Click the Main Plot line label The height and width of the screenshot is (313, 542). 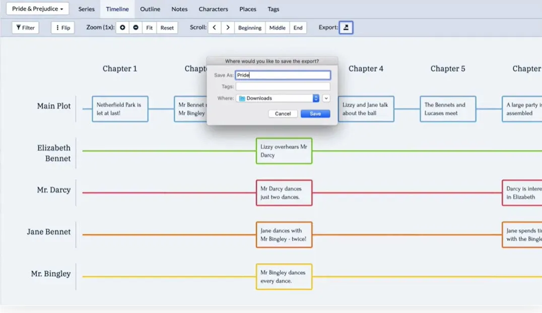tap(54, 106)
